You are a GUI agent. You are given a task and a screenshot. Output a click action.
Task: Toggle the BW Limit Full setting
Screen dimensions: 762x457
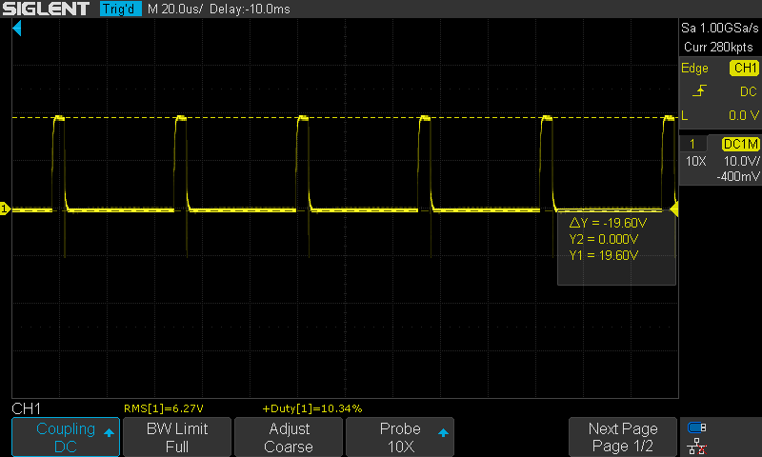click(x=176, y=437)
